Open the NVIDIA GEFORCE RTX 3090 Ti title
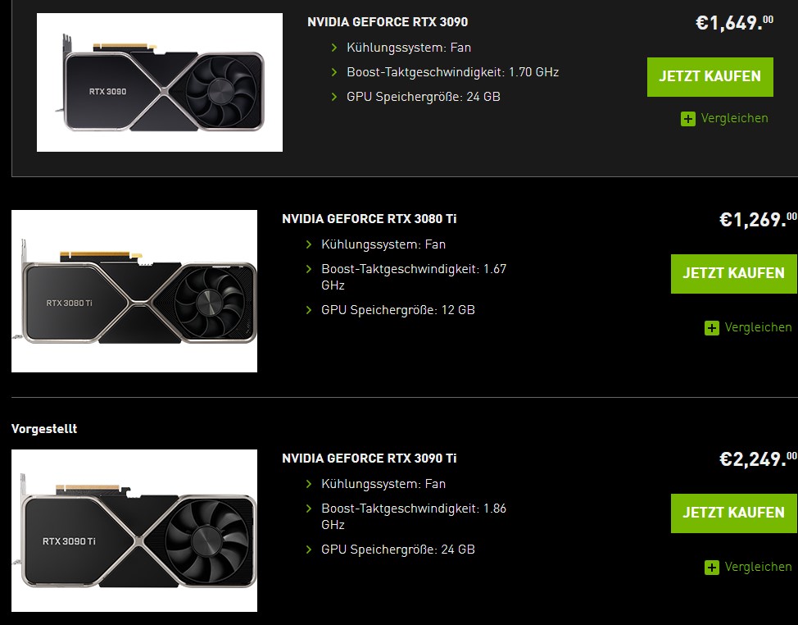The width and height of the screenshot is (798, 625). coord(369,458)
